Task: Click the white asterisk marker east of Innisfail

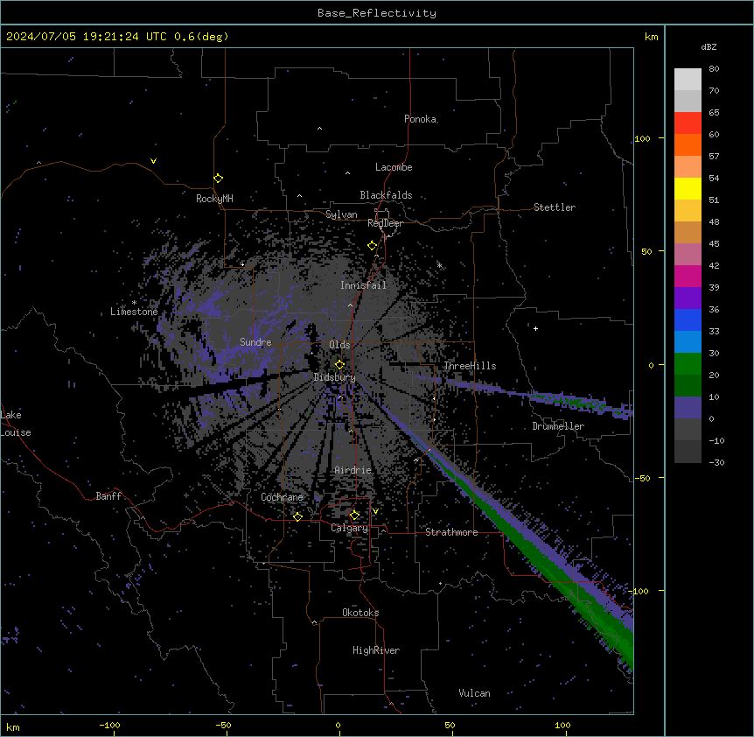Action: coord(439,265)
